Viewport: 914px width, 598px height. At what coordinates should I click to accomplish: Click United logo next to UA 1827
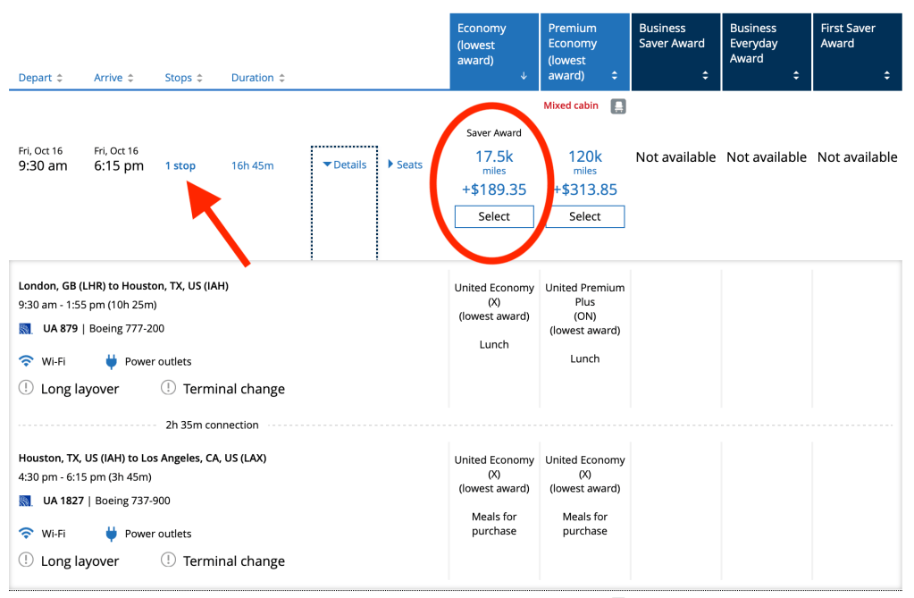[26, 501]
